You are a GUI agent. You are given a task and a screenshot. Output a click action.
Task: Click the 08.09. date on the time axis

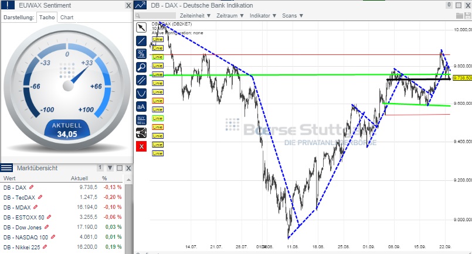[x=394, y=246]
